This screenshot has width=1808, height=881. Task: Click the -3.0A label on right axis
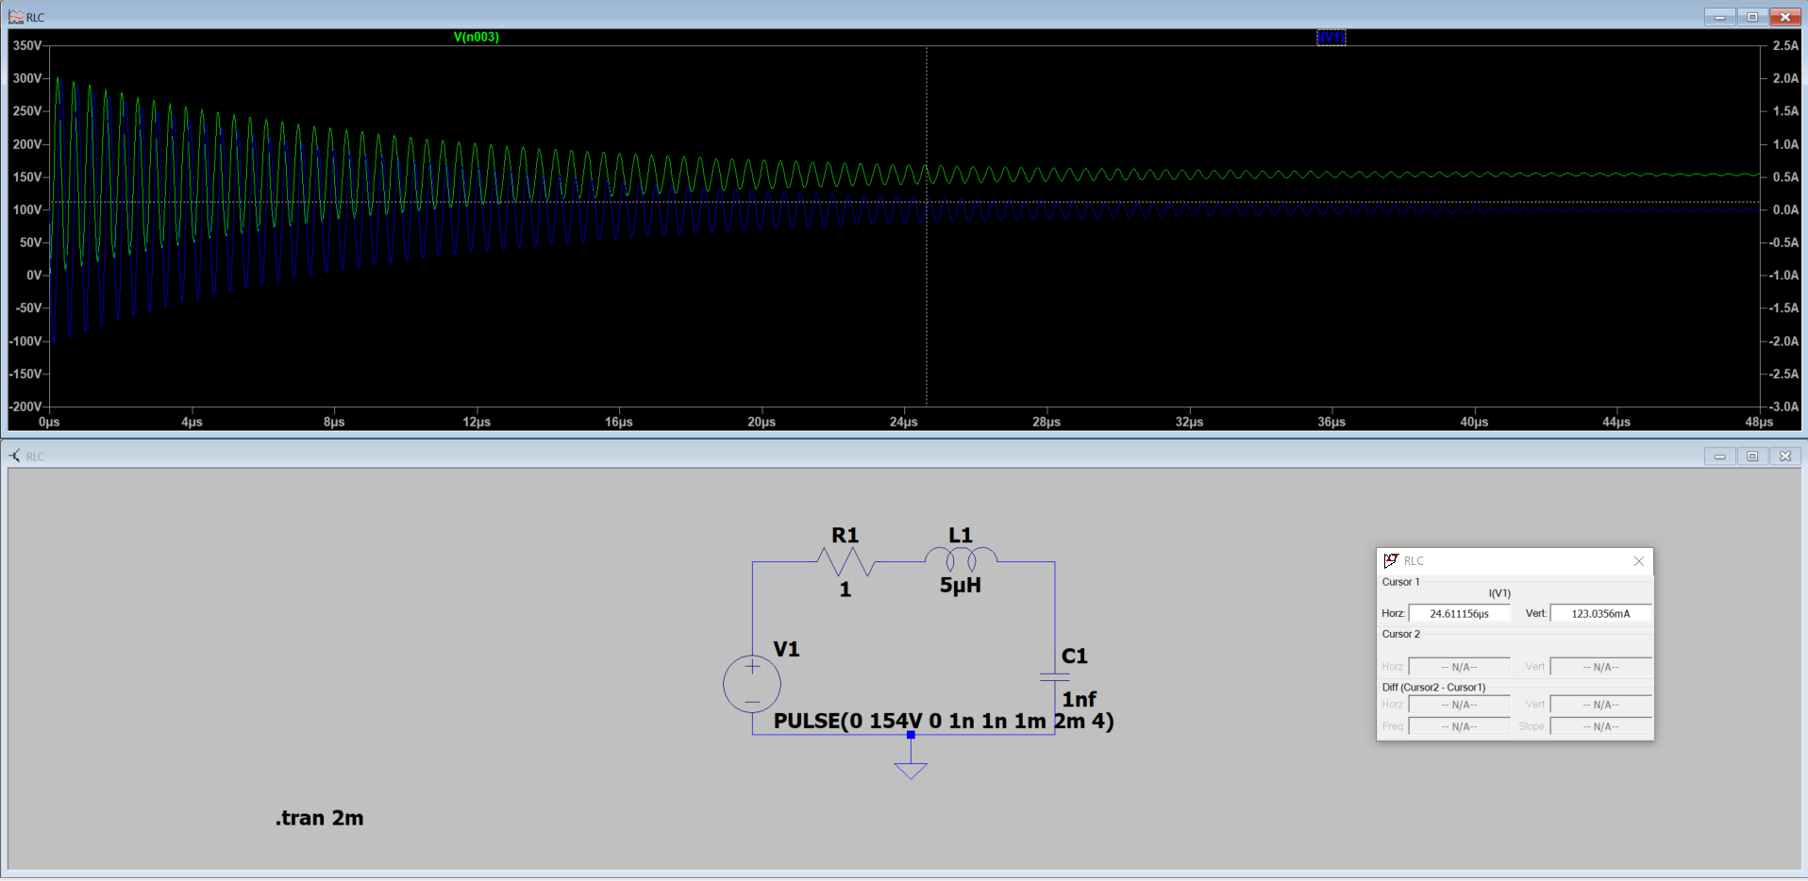pos(1783,407)
